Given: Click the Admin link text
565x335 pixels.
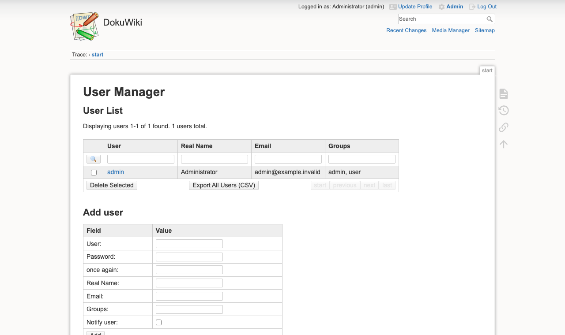Looking at the screenshot, I should [x=455, y=7].
